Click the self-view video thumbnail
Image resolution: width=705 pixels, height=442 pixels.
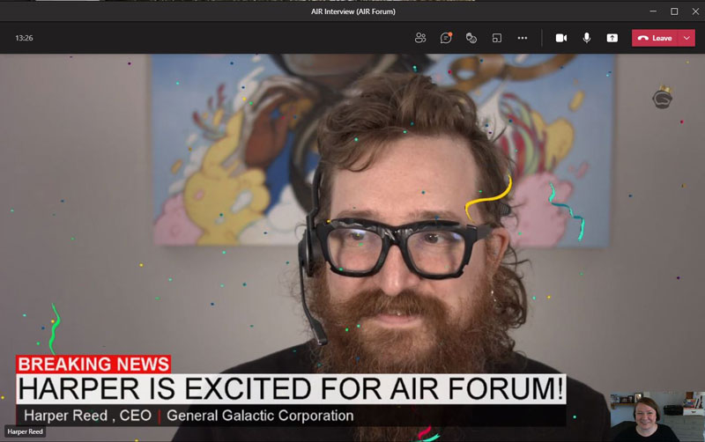click(x=657, y=416)
